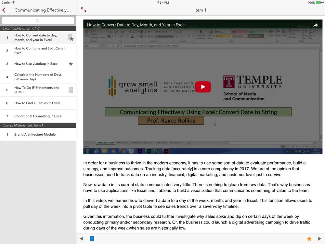This screenshot has width=325, height=244.
Task: Open How to Combine and Split Cells item
Action: [38, 51]
